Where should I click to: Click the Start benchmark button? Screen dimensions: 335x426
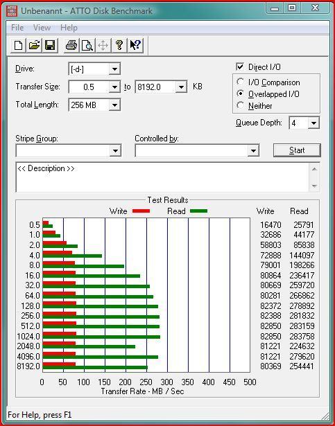click(x=297, y=150)
